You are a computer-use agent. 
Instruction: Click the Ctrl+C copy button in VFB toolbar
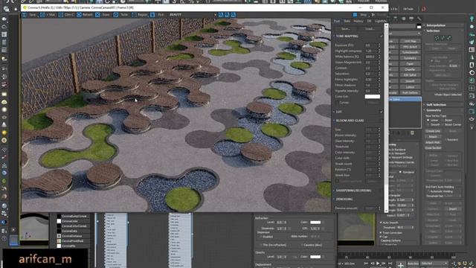pos(66,15)
